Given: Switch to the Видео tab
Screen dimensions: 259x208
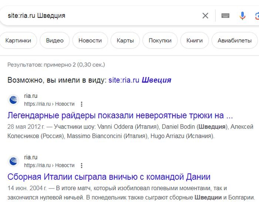Looking at the screenshot, I should tap(55, 40).
